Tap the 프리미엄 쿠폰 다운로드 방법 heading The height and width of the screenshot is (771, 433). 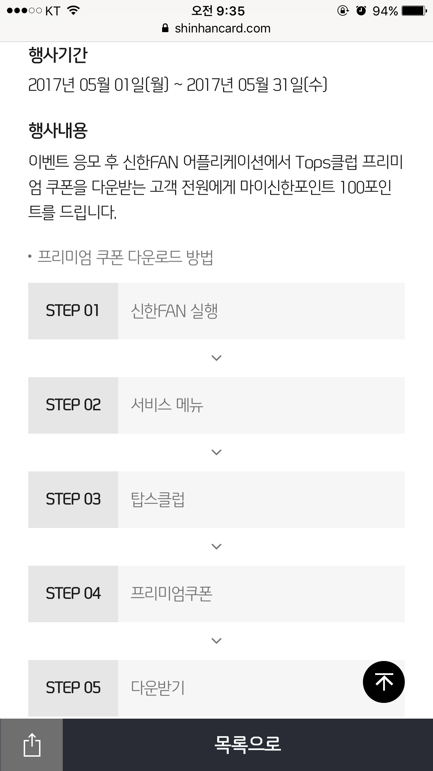click(x=125, y=257)
